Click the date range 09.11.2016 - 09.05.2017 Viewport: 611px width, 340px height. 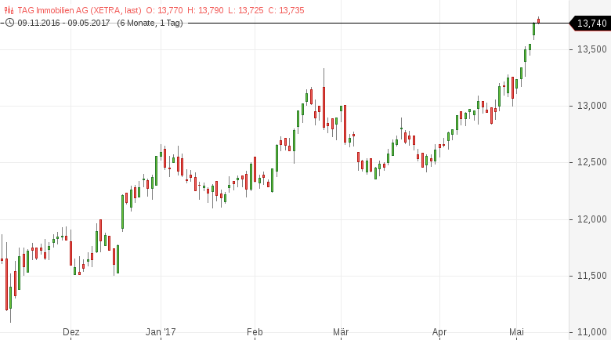pyautogui.click(x=63, y=23)
